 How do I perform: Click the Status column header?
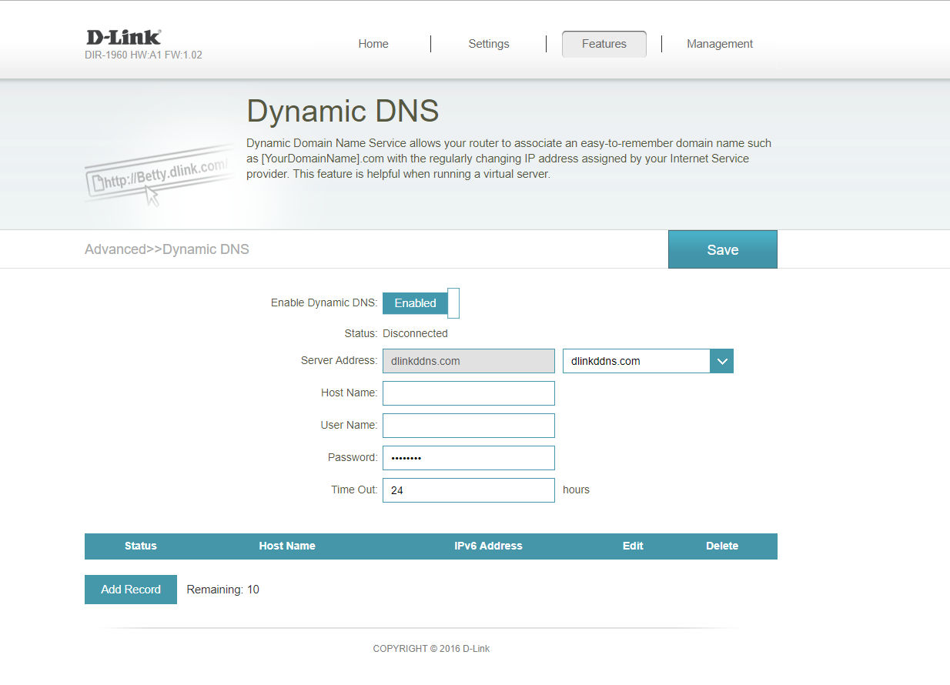[141, 546]
